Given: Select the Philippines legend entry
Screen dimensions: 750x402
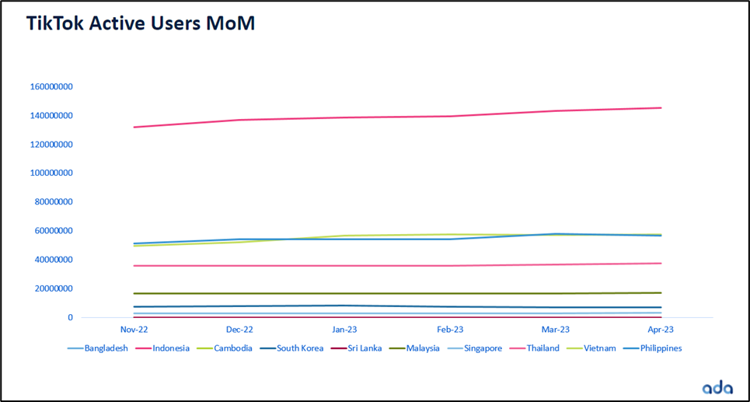Looking at the screenshot, I should [x=661, y=348].
